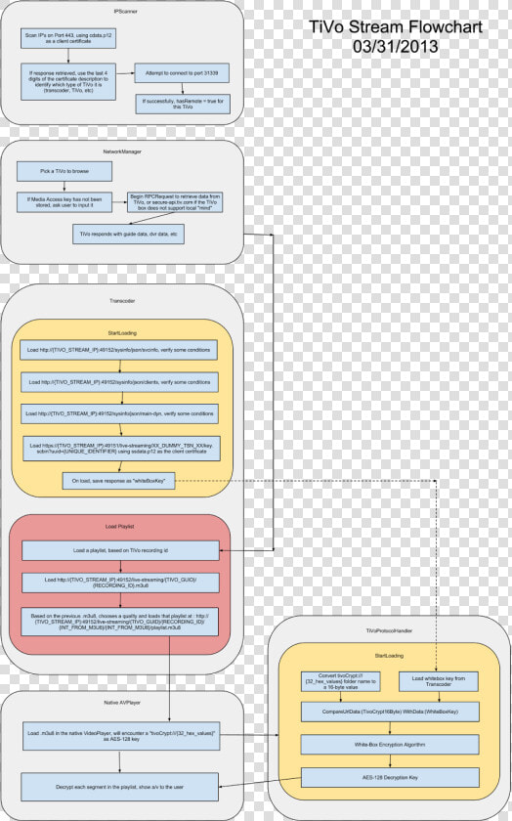Select 'Load whitebox key from Transcoder' box

point(439,681)
